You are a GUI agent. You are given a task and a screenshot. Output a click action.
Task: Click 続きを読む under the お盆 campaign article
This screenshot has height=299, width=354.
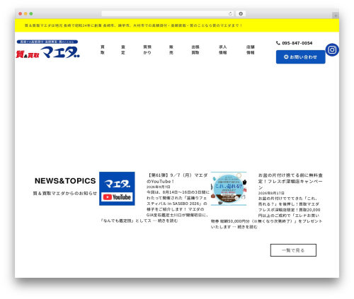coord(247,227)
